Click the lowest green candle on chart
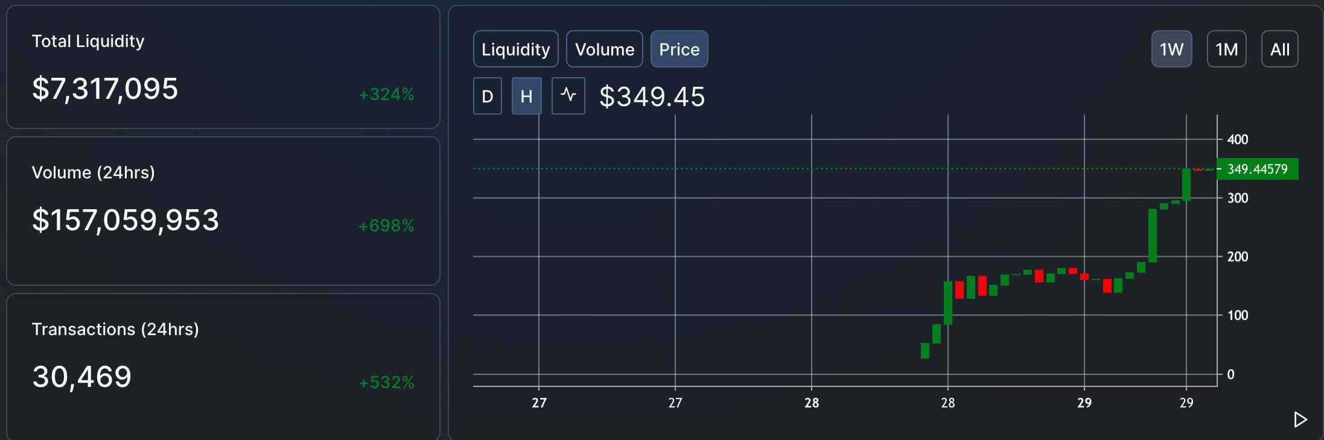The image size is (1324, 440). [x=925, y=350]
